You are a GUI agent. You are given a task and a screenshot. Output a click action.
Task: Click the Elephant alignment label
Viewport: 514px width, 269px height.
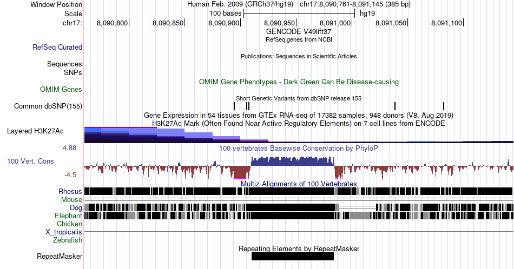click(68, 216)
